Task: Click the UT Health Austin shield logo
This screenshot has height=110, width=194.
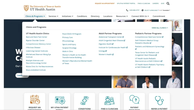Action: (x=26, y=8)
